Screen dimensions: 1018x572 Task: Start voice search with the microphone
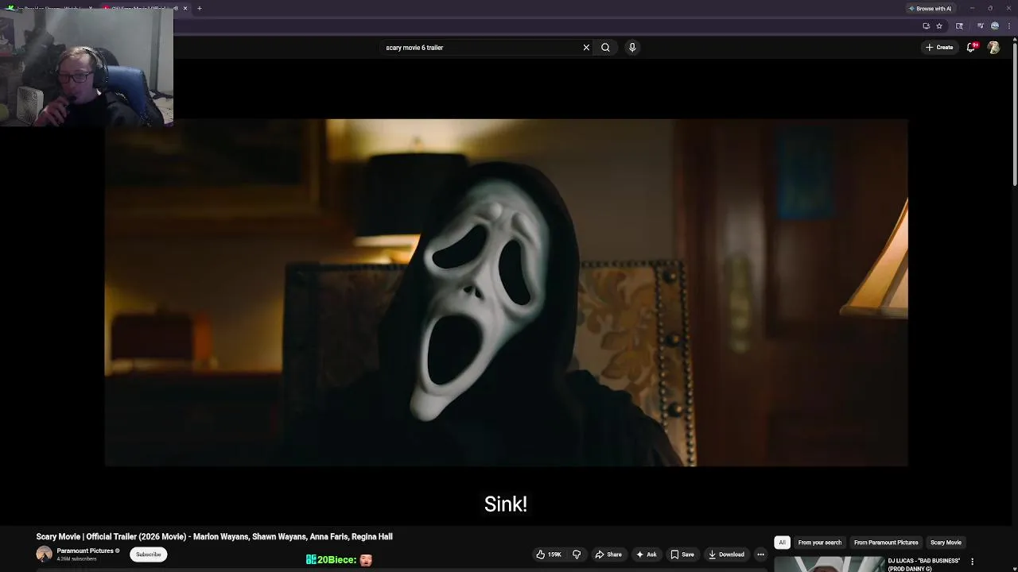tap(632, 48)
